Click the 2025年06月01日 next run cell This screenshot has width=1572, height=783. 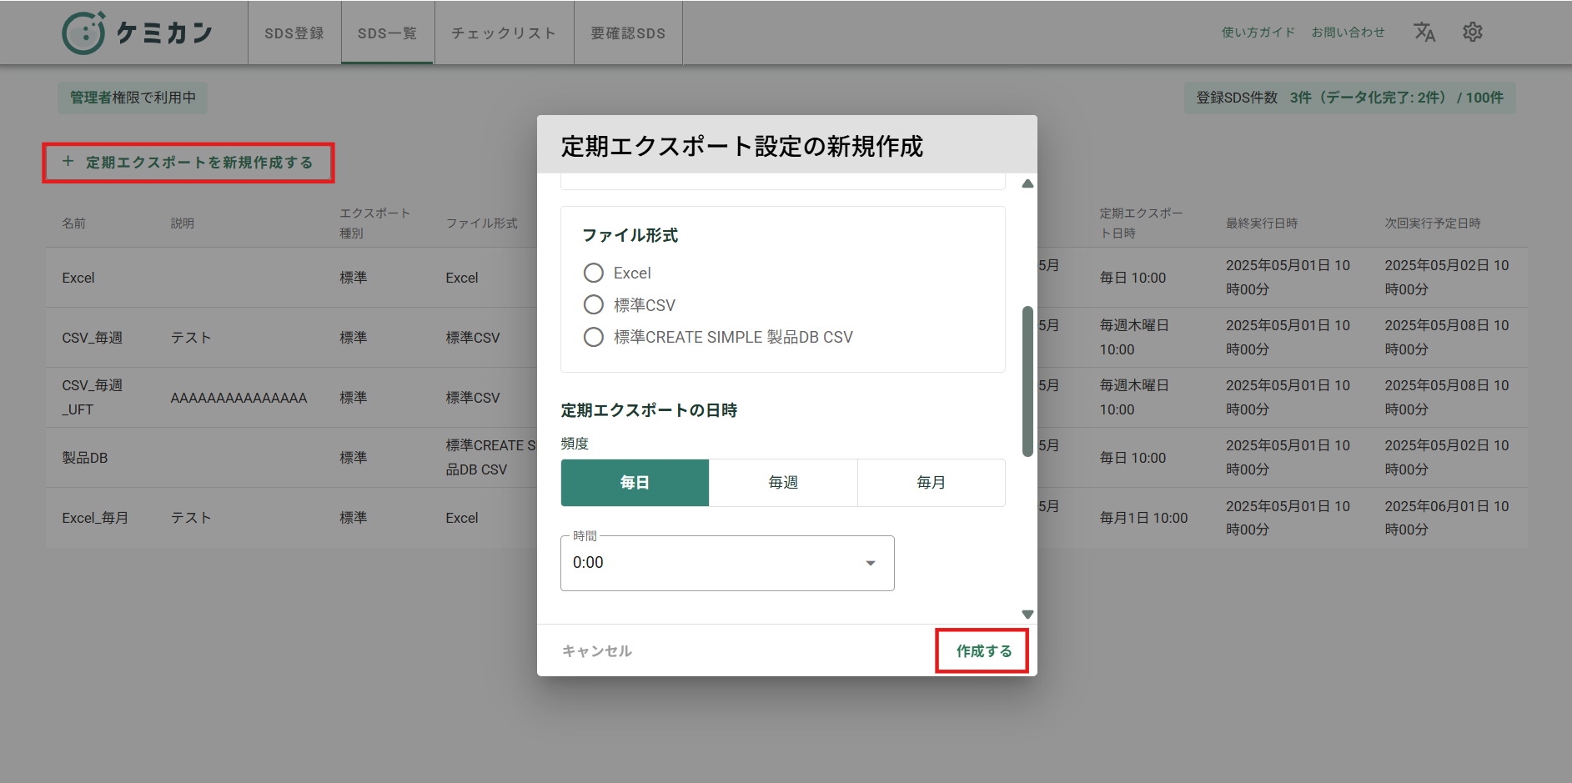click(1447, 518)
